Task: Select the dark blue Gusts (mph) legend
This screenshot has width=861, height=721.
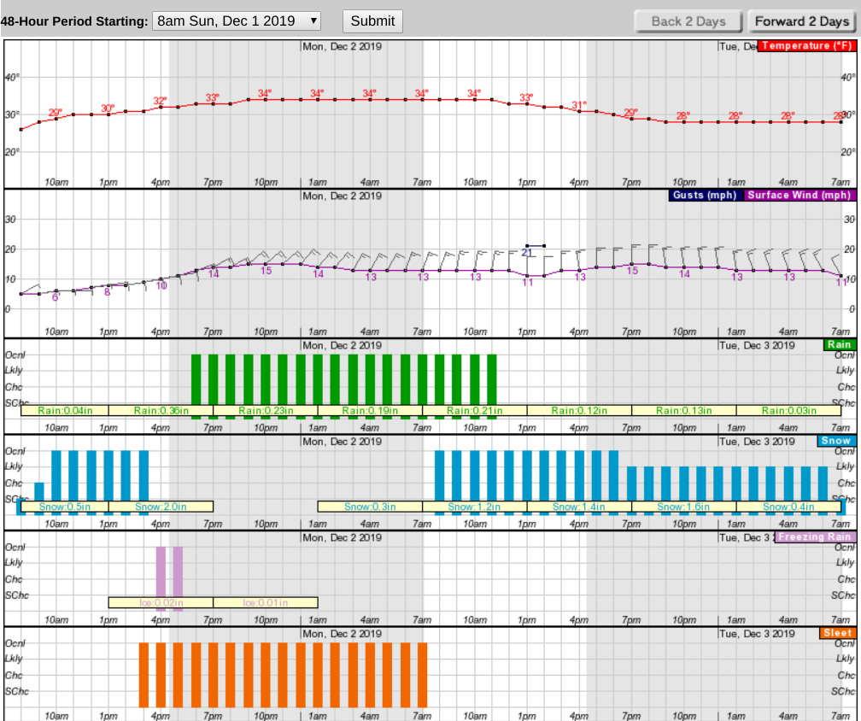Action: tap(706, 195)
